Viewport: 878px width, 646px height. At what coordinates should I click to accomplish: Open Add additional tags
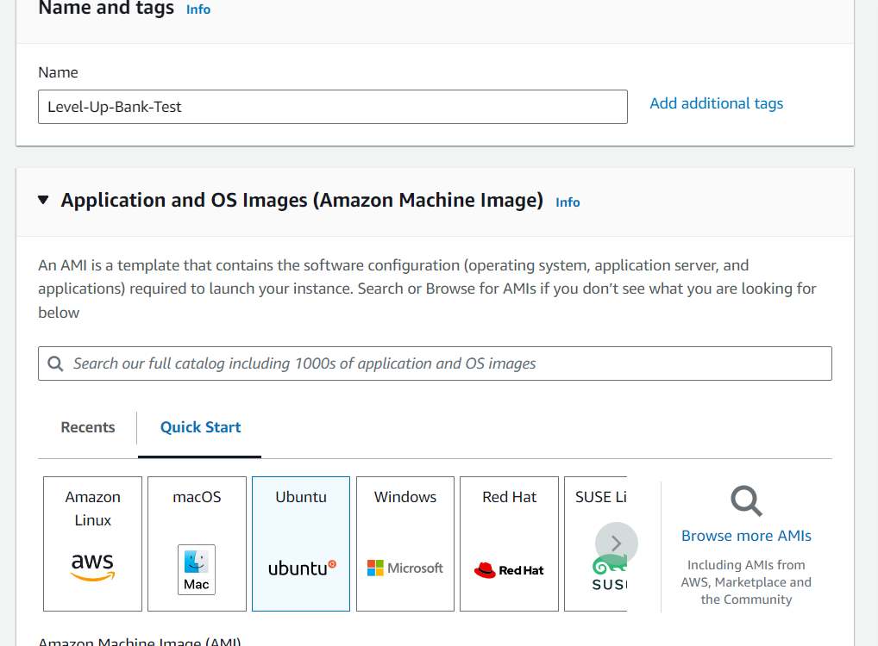click(x=716, y=102)
